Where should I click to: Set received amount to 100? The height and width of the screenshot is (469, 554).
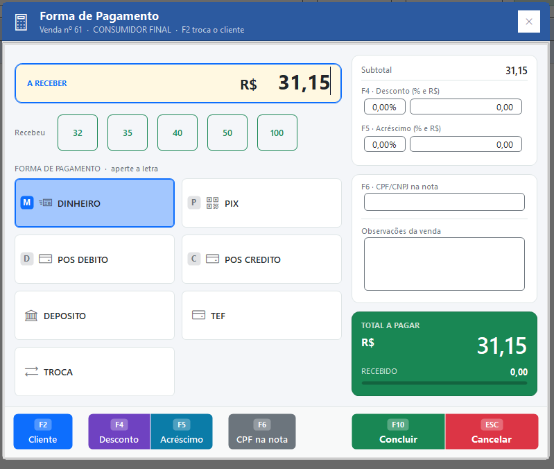277,133
